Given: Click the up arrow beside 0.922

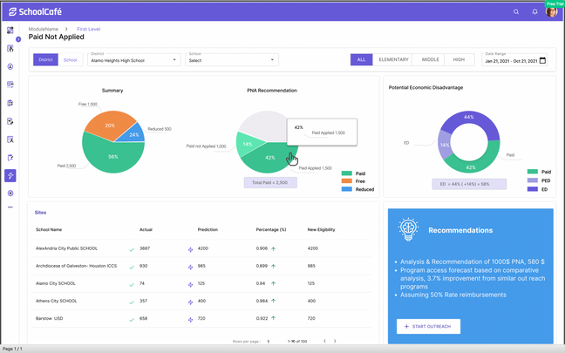Looking at the screenshot, I should 274,318.
